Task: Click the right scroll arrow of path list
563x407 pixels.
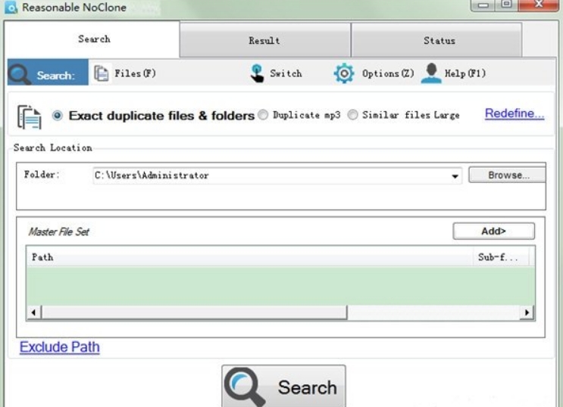Action: pos(527,312)
